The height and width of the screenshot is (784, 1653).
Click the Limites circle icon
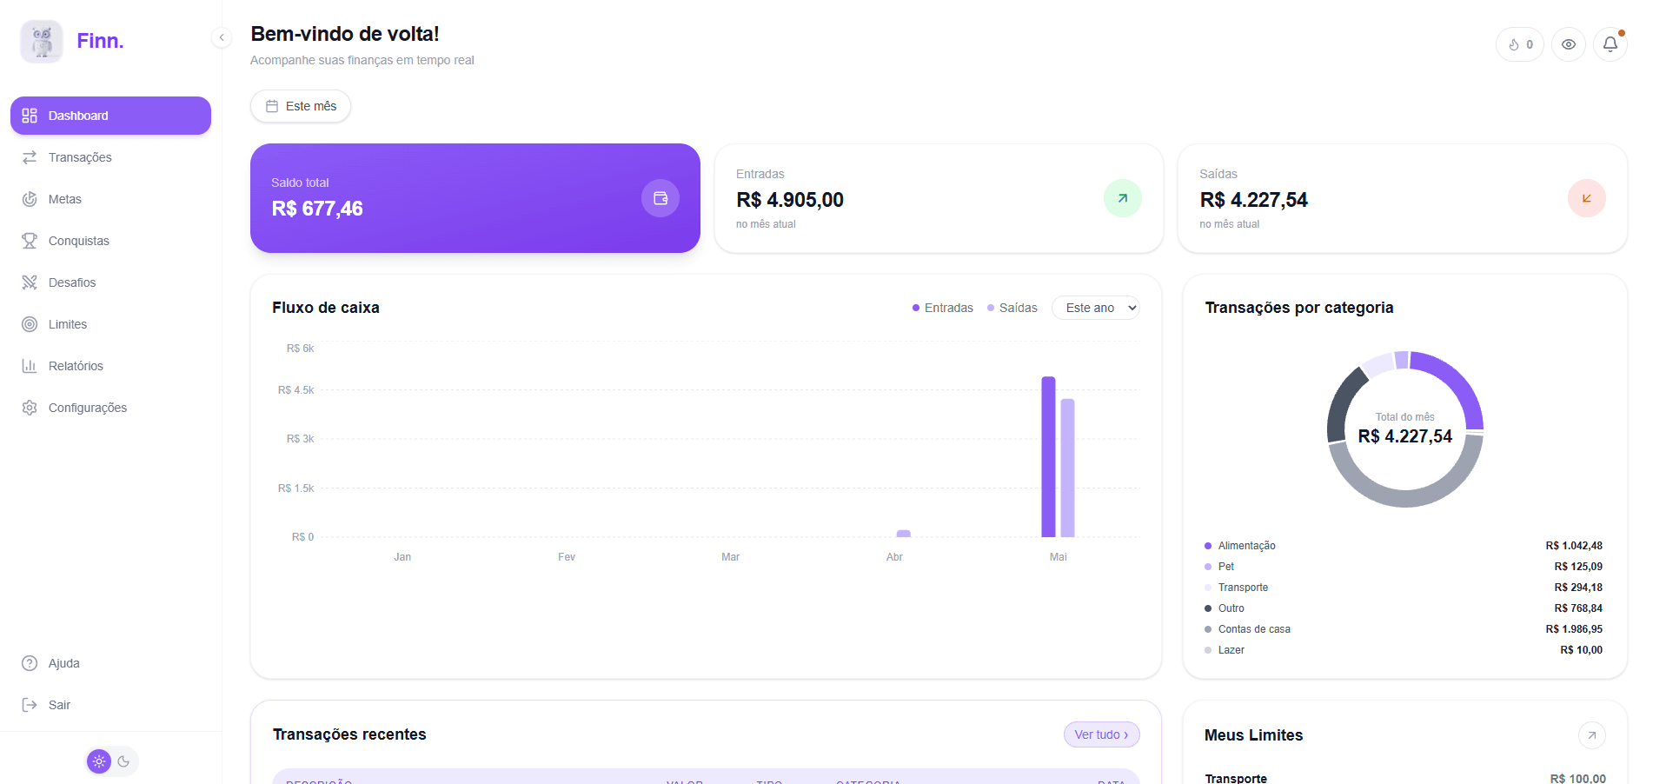point(30,324)
